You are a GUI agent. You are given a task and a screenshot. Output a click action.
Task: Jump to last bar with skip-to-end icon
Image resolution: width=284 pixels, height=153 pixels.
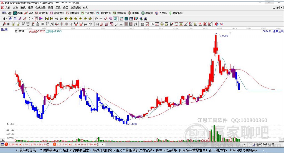click(x=52, y=19)
